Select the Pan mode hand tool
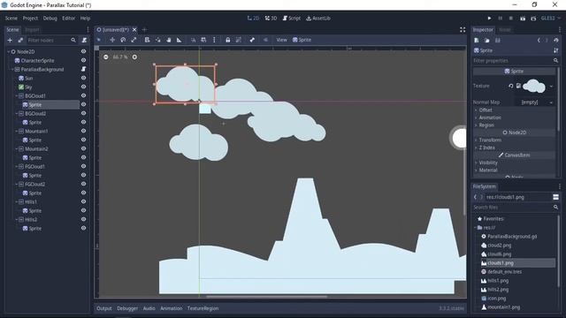 coord(169,40)
